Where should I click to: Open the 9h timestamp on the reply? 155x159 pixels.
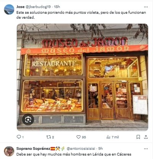click(x=101, y=149)
